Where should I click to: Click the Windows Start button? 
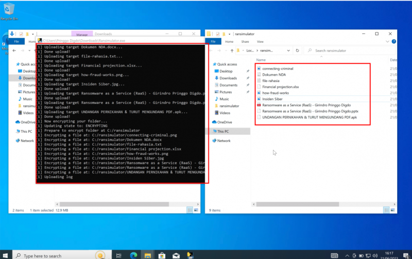pos(6,255)
